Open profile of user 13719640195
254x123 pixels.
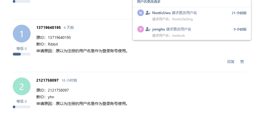tap(49, 27)
